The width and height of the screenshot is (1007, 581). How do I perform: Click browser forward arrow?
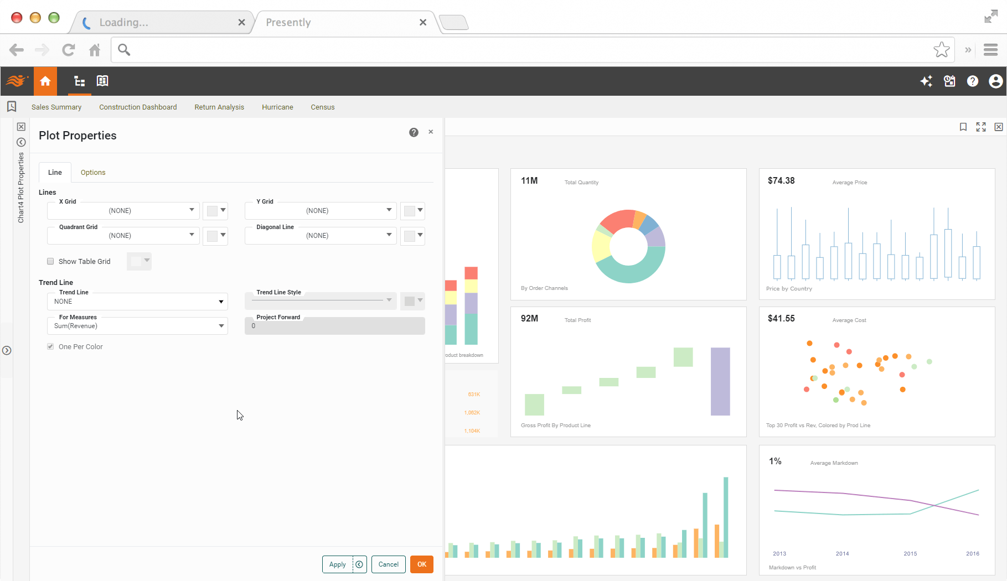click(x=42, y=50)
